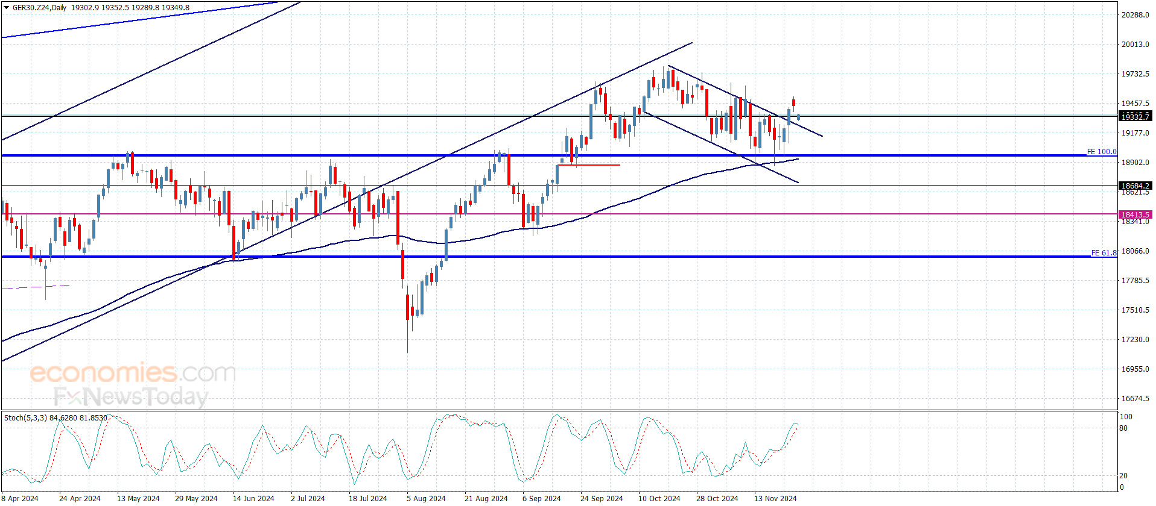Click the 14 Jun 2024 date label
The width and height of the screenshot is (1156, 506).
pyautogui.click(x=253, y=498)
